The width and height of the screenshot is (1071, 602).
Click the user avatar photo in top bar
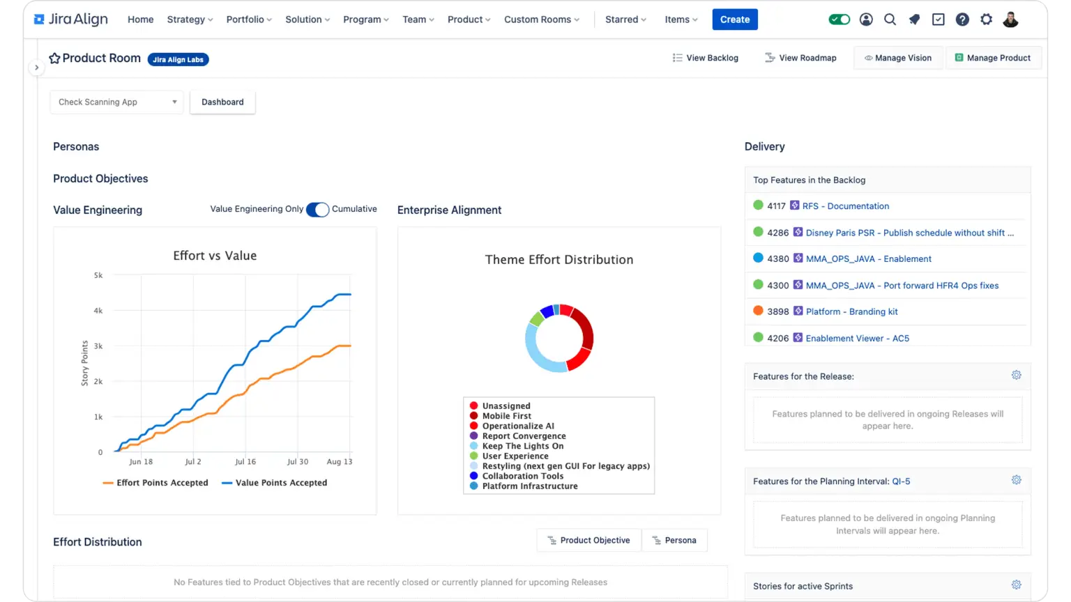[x=1010, y=20]
